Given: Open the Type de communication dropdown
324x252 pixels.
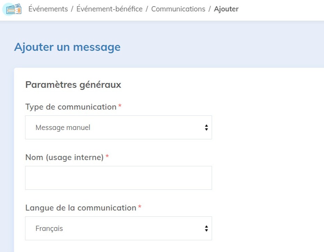Looking at the screenshot, I should click(x=118, y=127).
